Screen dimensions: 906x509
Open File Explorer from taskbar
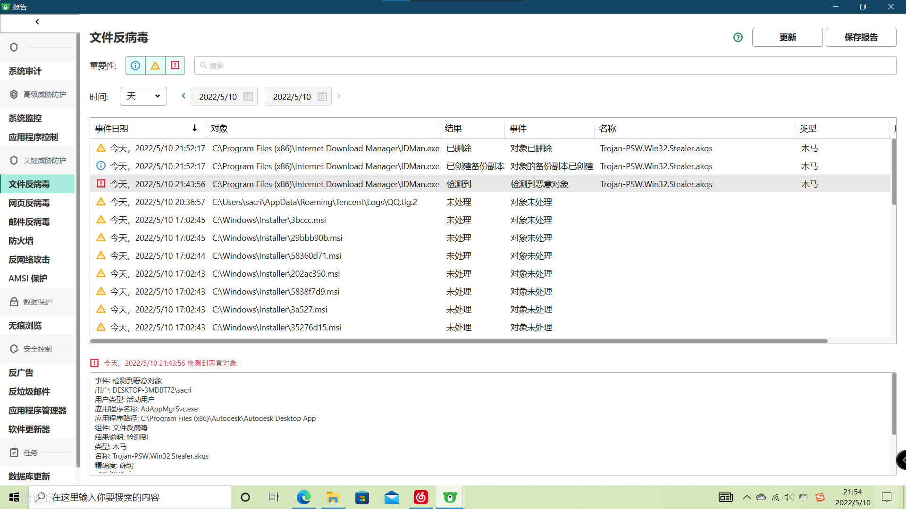point(333,497)
